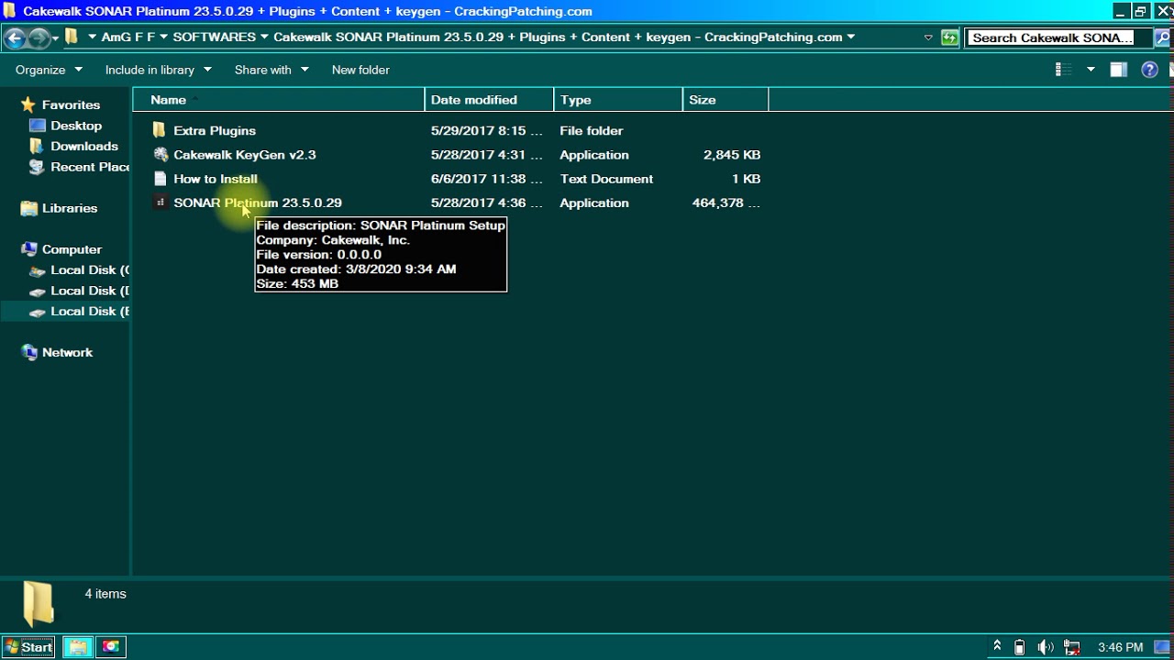Select Desktop in Favorites
The height and width of the screenshot is (660, 1174).
tap(76, 126)
